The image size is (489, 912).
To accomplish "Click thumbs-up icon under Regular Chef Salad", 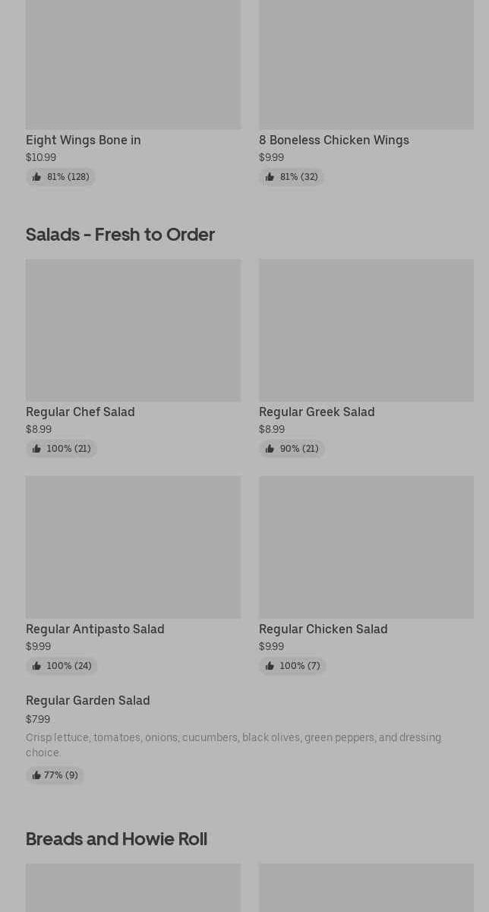I will click(x=36, y=449).
